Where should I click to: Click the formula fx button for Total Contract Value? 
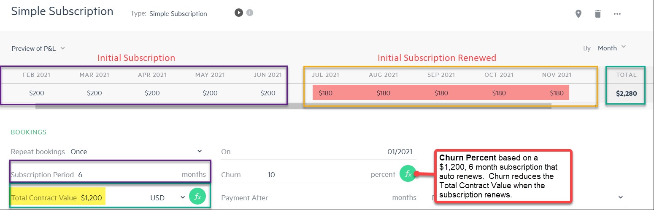point(197,197)
